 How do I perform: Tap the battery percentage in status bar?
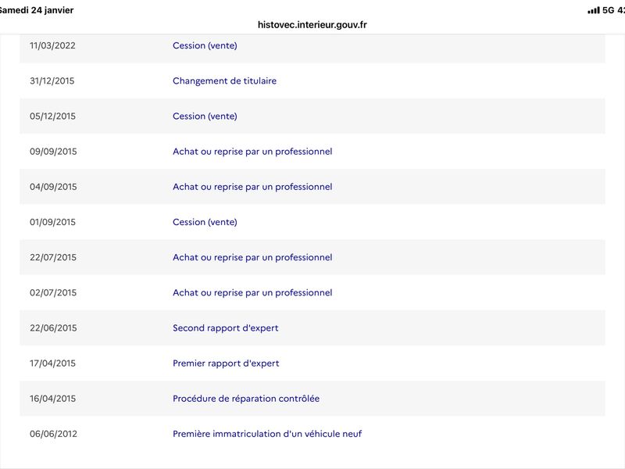click(621, 10)
